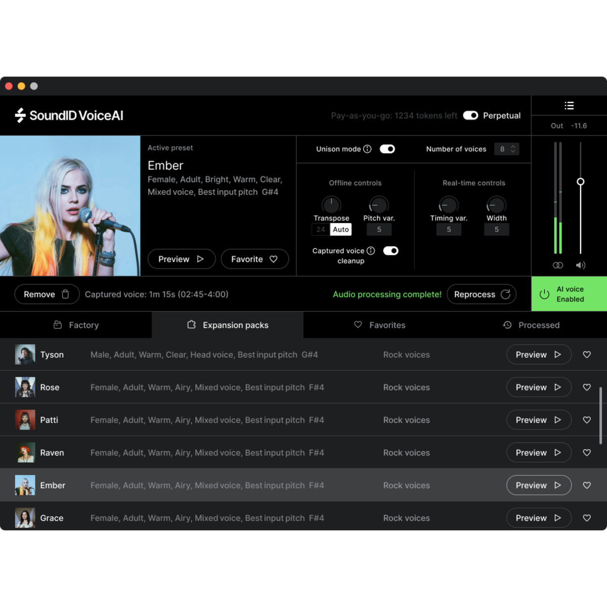
Task: Toggle Perpetual license switch
Action: tap(470, 115)
